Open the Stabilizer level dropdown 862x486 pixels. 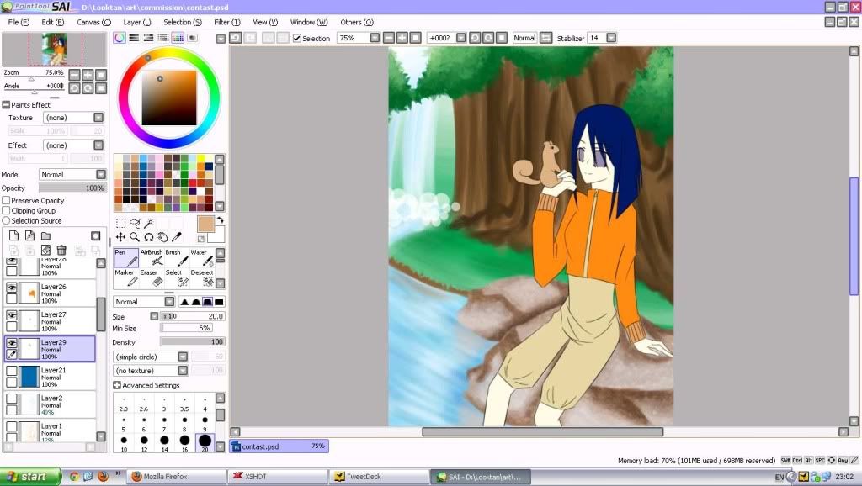[611, 38]
